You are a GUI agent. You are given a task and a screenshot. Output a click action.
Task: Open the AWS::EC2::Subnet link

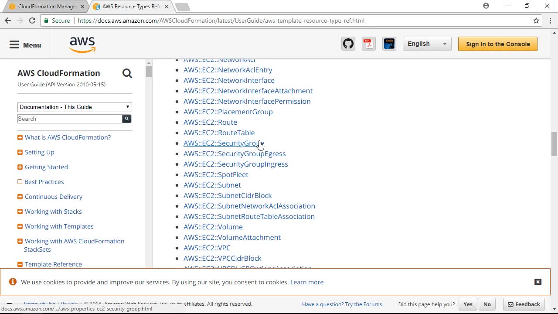coord(212,185)
